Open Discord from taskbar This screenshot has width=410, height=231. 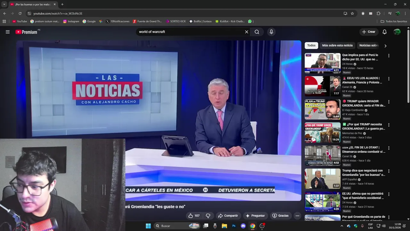[243, 226]
